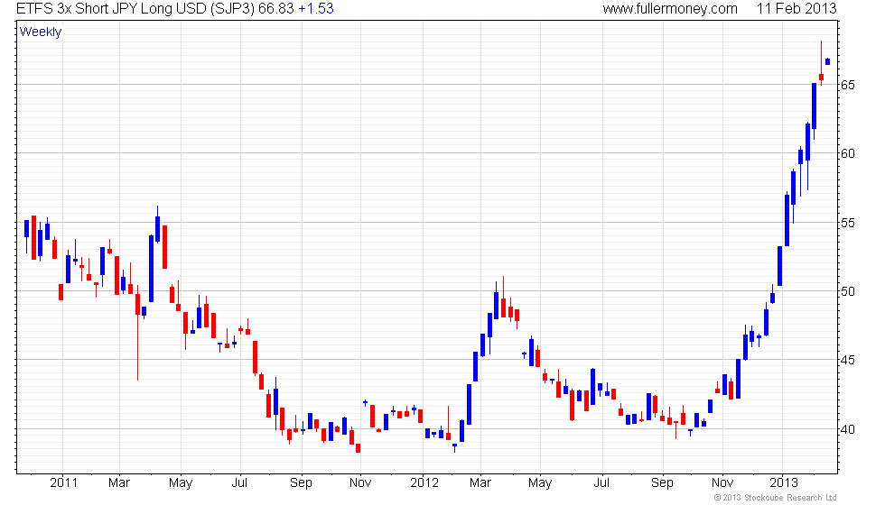Click the '© 2013 Stockcube Research Ltd' copyright text
Screen dimensions: 885x505
click(775, 497)
